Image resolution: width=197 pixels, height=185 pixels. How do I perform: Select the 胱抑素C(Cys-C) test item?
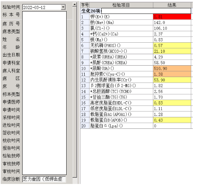(x=121, y=74)
